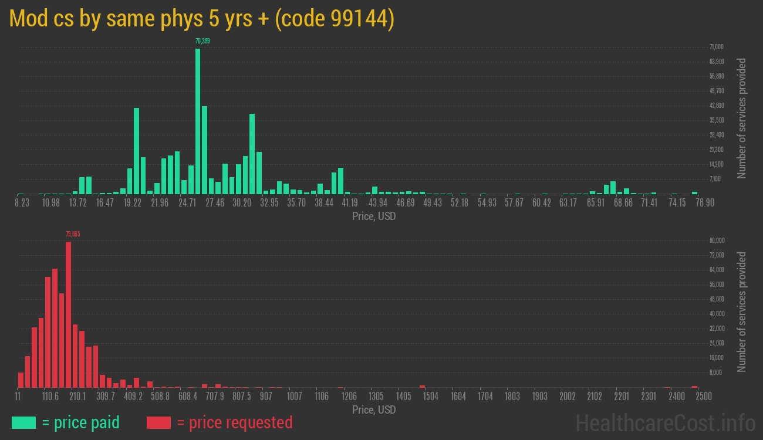Click the chart title with code 99144
763x440 pixels.
[x=202, y=18]
